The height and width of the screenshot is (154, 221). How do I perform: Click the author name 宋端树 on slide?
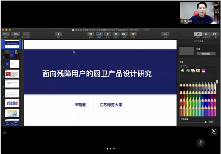(81, 105)
